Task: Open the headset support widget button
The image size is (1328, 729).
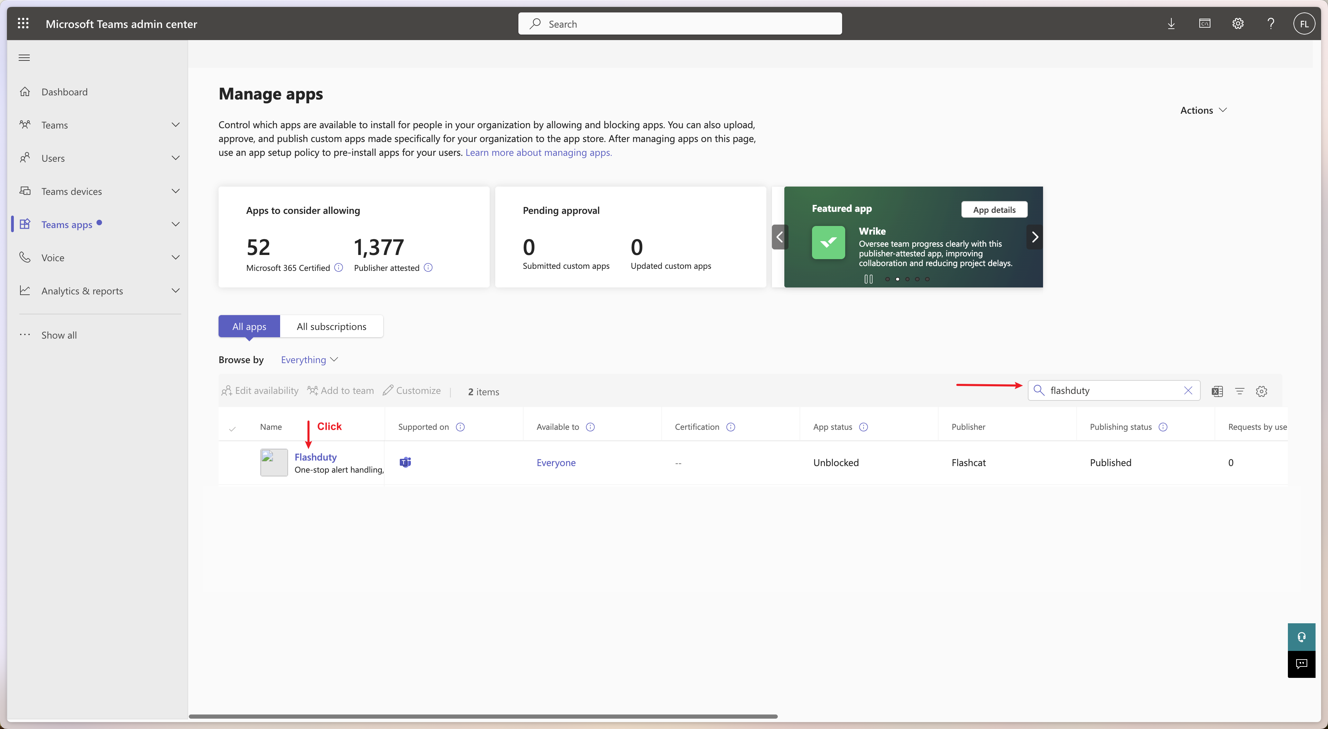Action: pos(1301,637)
